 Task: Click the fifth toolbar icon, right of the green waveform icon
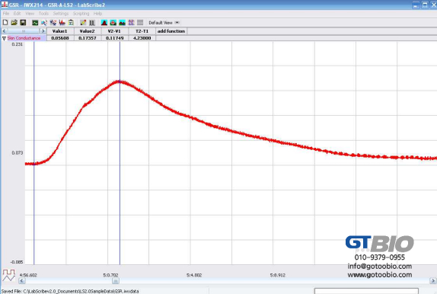tap(43, 23)
